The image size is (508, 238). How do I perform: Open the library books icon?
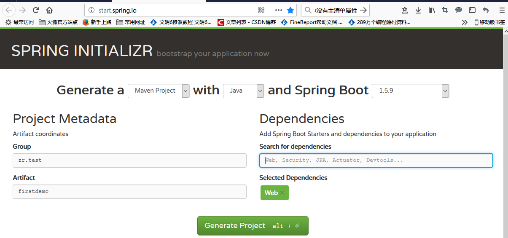[x=432, y=10]
